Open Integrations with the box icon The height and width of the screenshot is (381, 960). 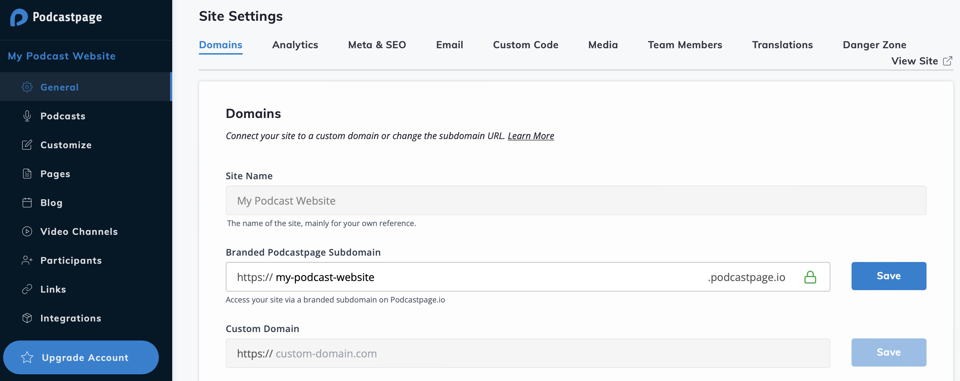(27, 318)
